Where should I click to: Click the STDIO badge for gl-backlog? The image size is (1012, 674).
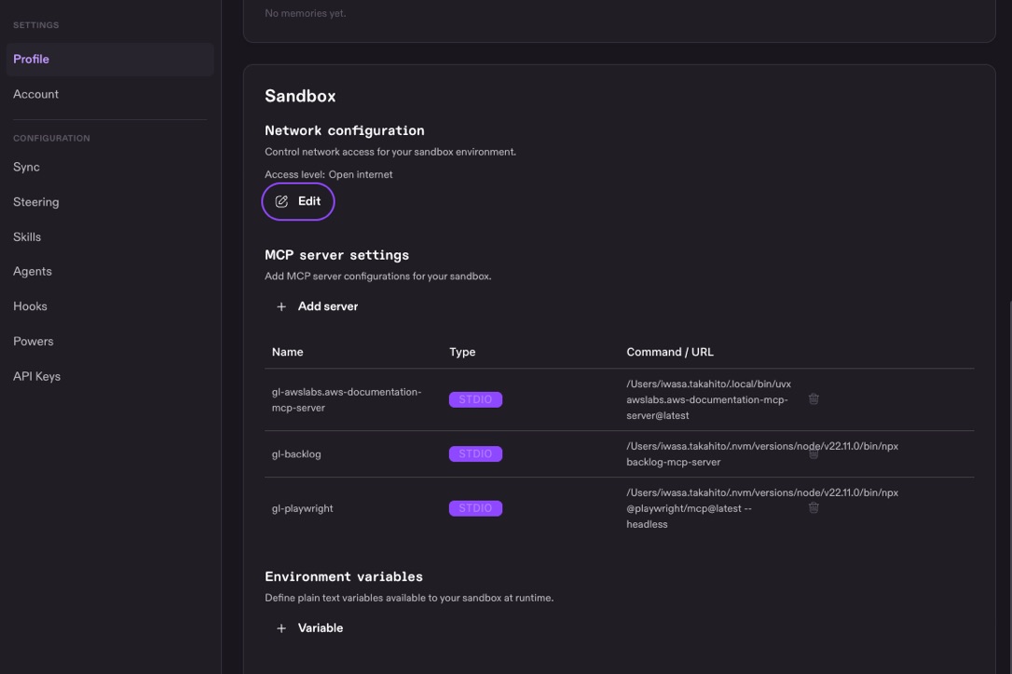[x=475, y=454]
